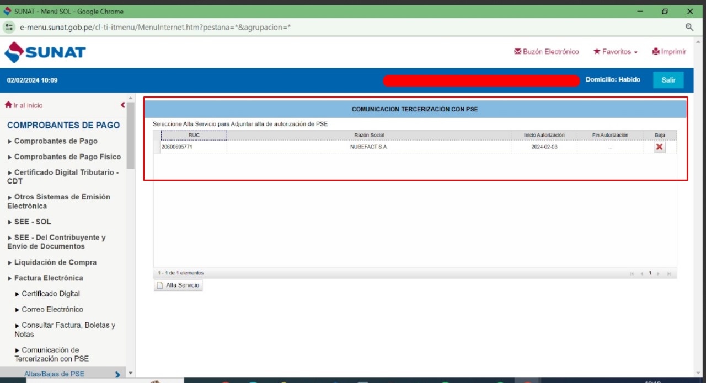Expand the SEE - SOL menu section
Viewport: 706px width, 383px height.
click(x=32, y=222)
